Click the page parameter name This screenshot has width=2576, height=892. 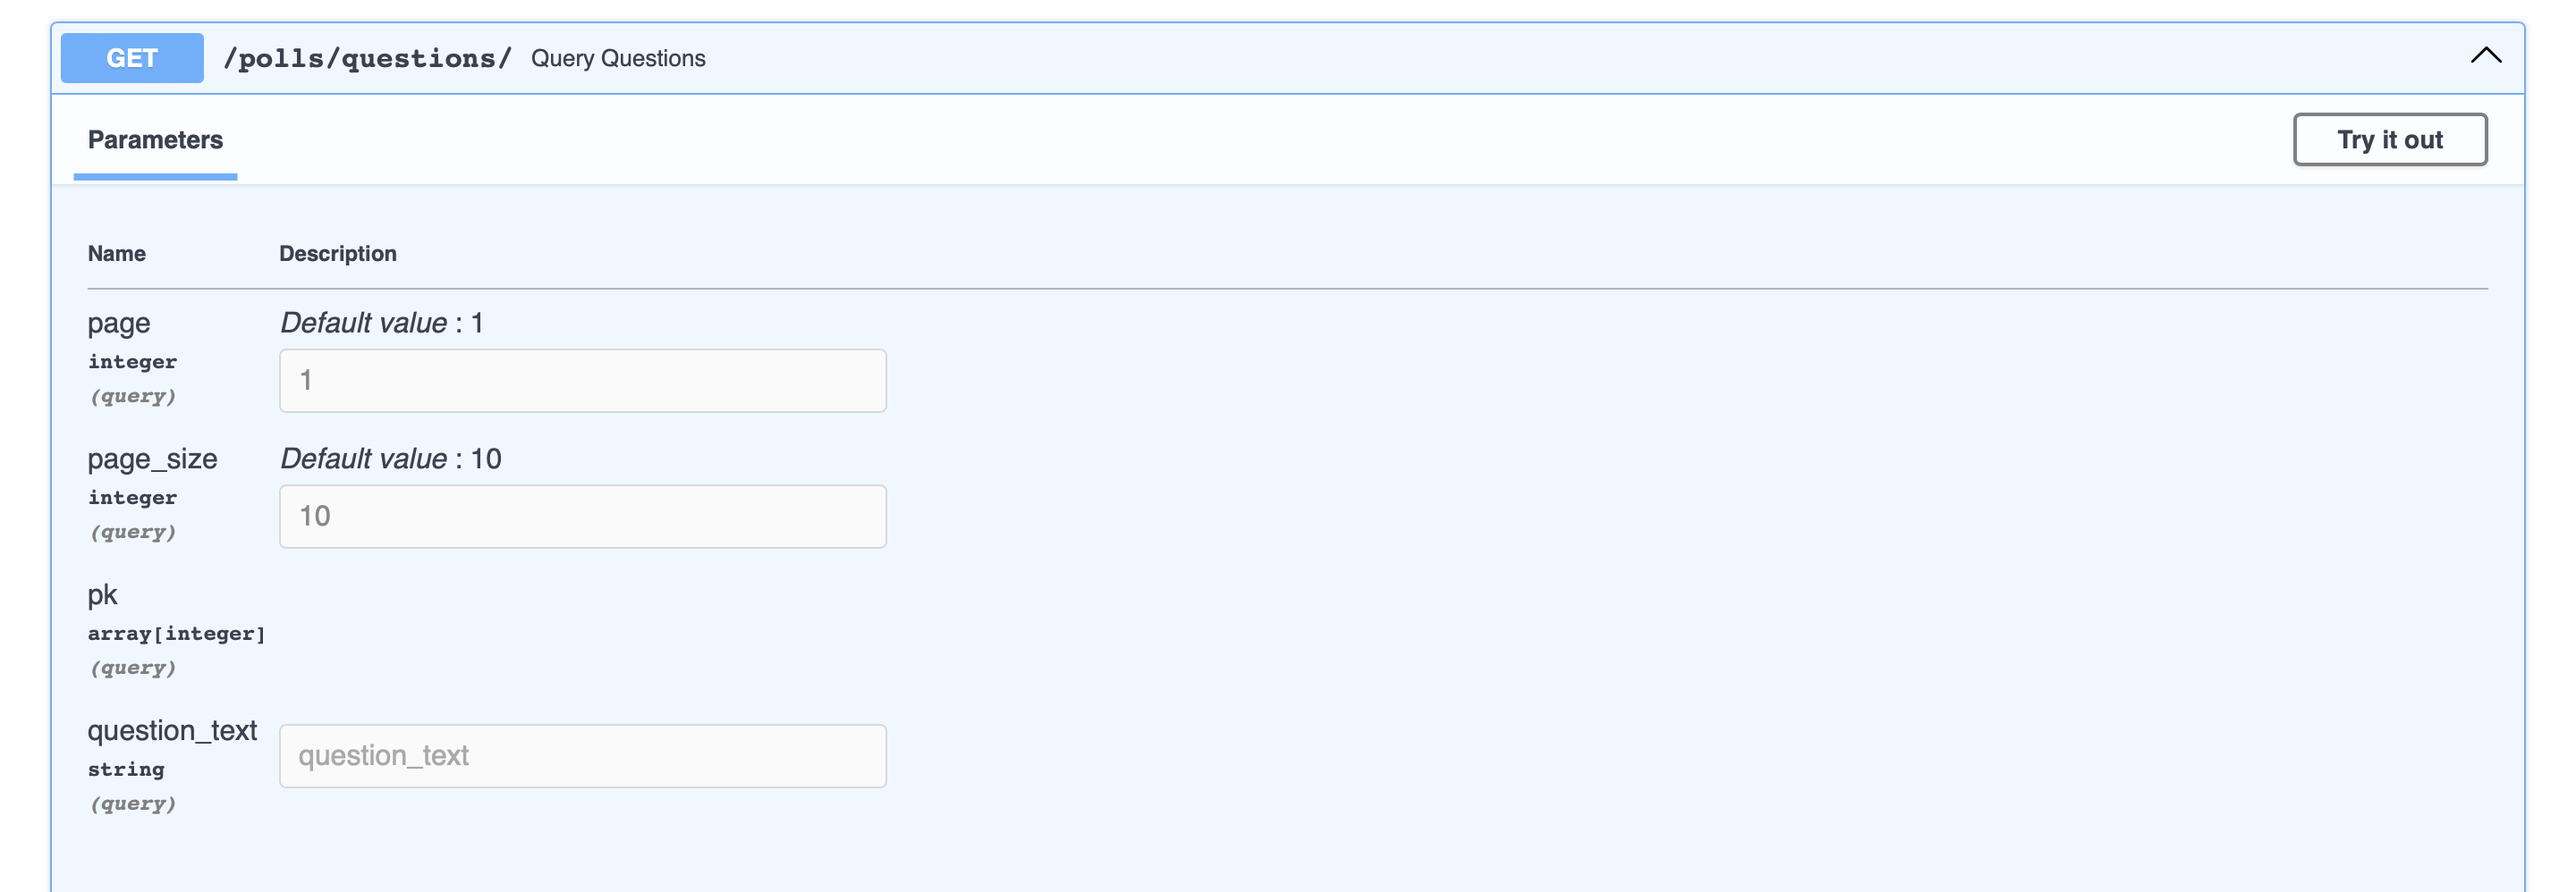pos(118,323)
